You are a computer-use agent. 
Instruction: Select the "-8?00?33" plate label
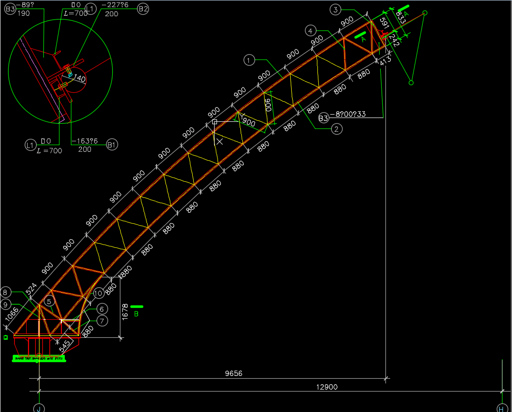coord(348,114)
